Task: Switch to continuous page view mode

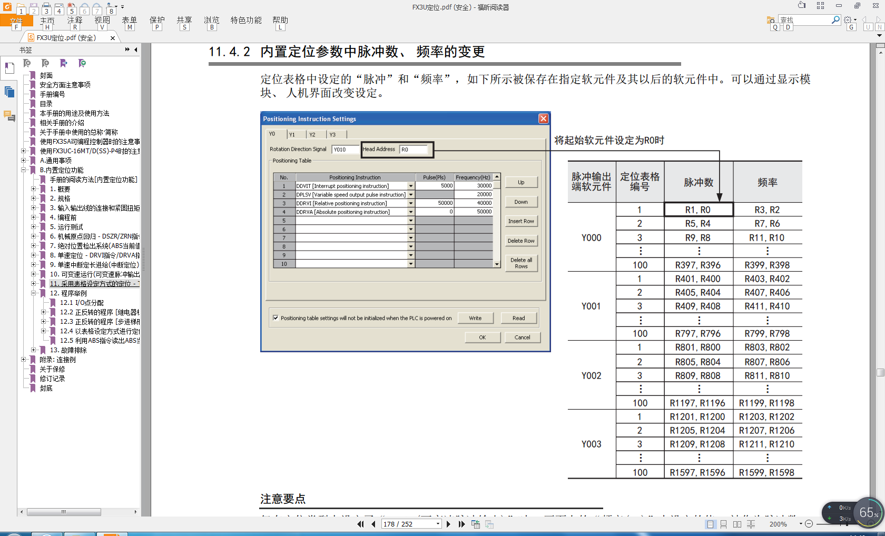Action: (x=724, y=524)
